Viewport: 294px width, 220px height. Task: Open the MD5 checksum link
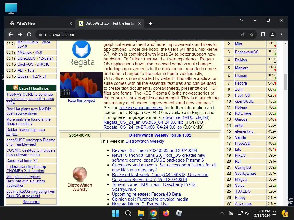(189, 117)
